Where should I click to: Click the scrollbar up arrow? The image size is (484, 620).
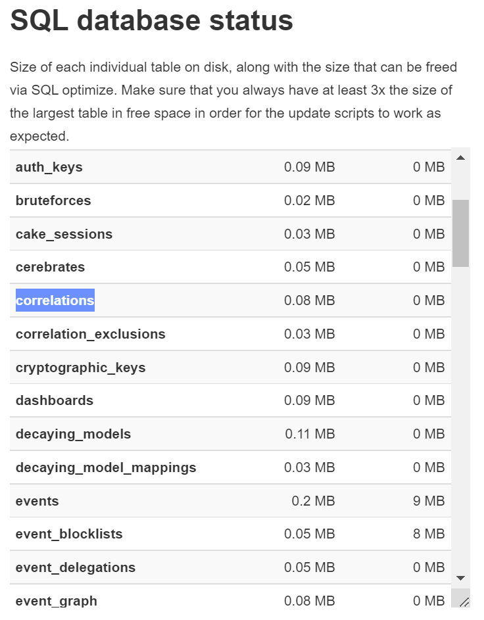pos(460,156)
